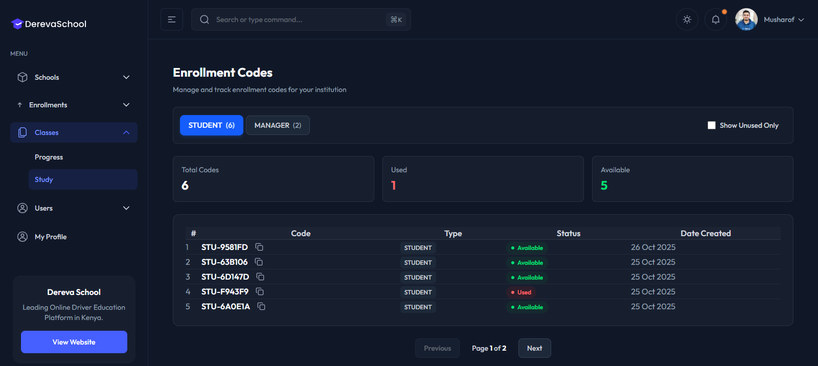This screenshot has height=366, width=818.
Task: Expand the Schools menu chevron
Action: pyautogui.click(x=126, y=77)
